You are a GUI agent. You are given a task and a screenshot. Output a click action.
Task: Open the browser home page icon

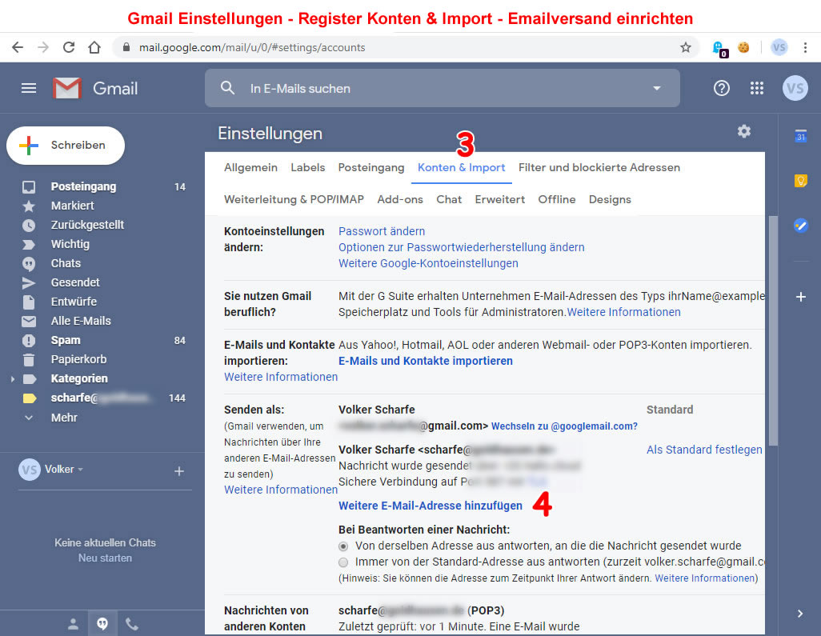[94, 48]
